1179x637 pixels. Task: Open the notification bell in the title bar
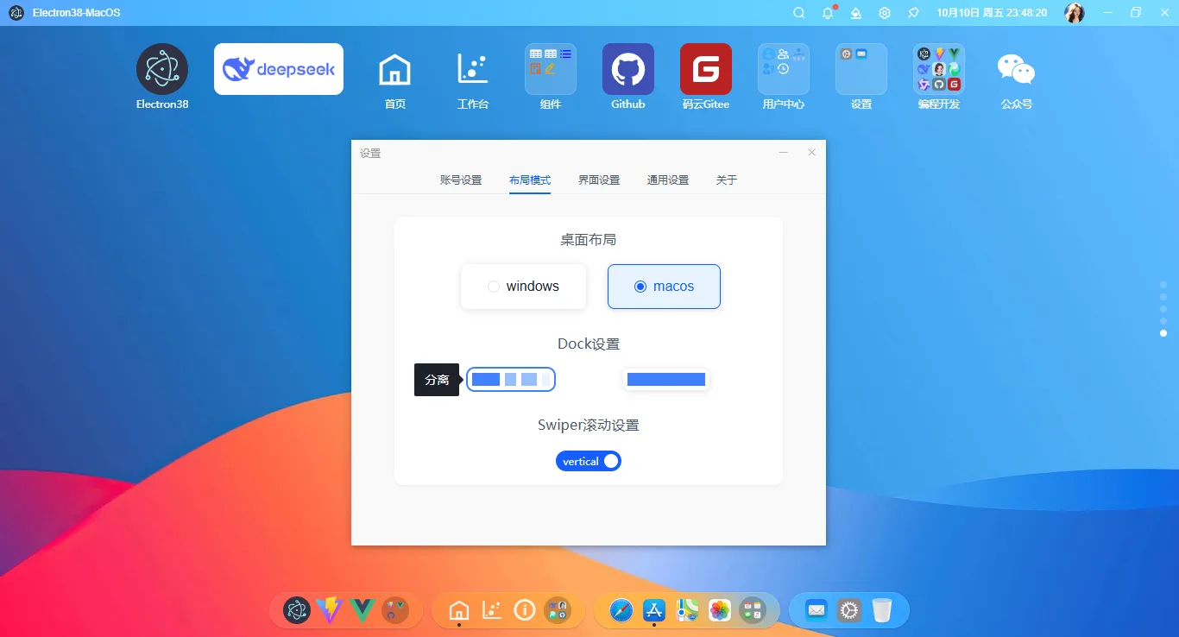pos(827,12)
